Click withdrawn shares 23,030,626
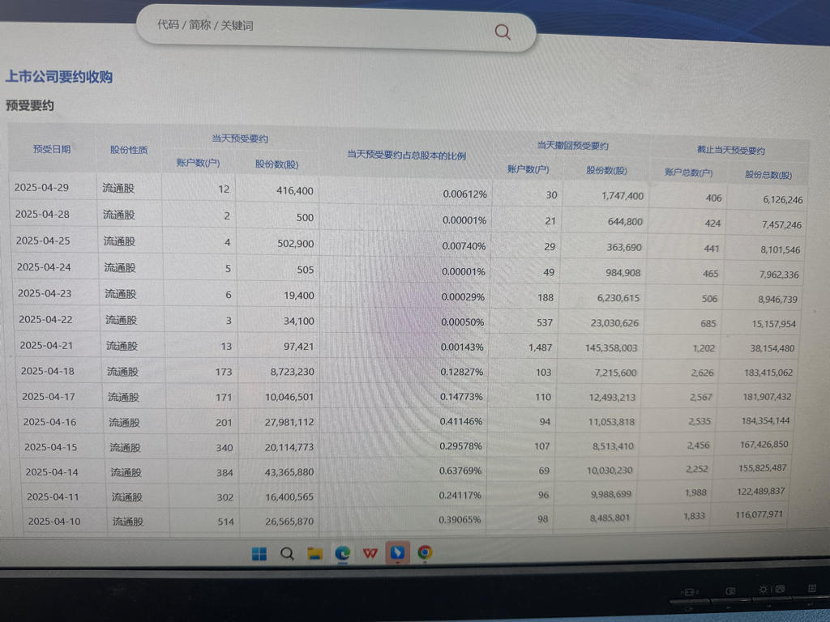The height and width of the screenshot is (622, 830). pos(614,322)
